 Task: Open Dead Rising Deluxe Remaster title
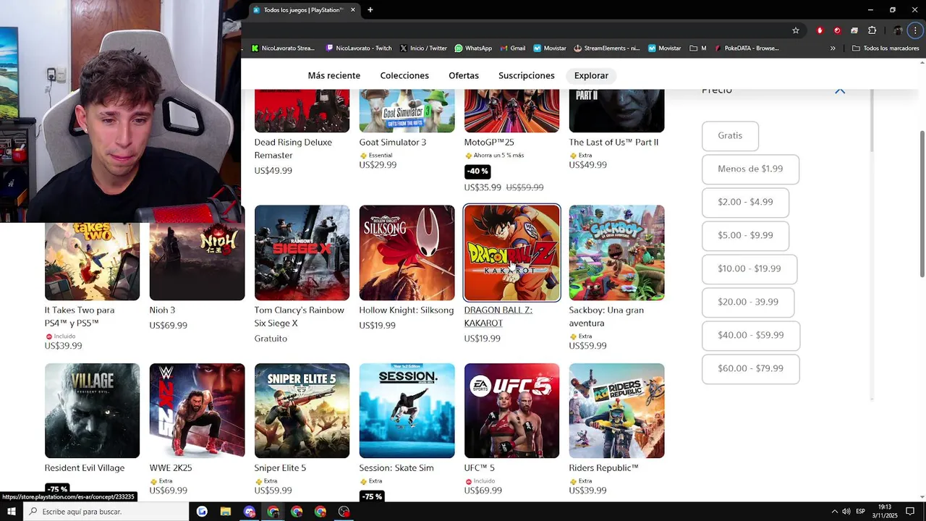click(x=293, y=149)
